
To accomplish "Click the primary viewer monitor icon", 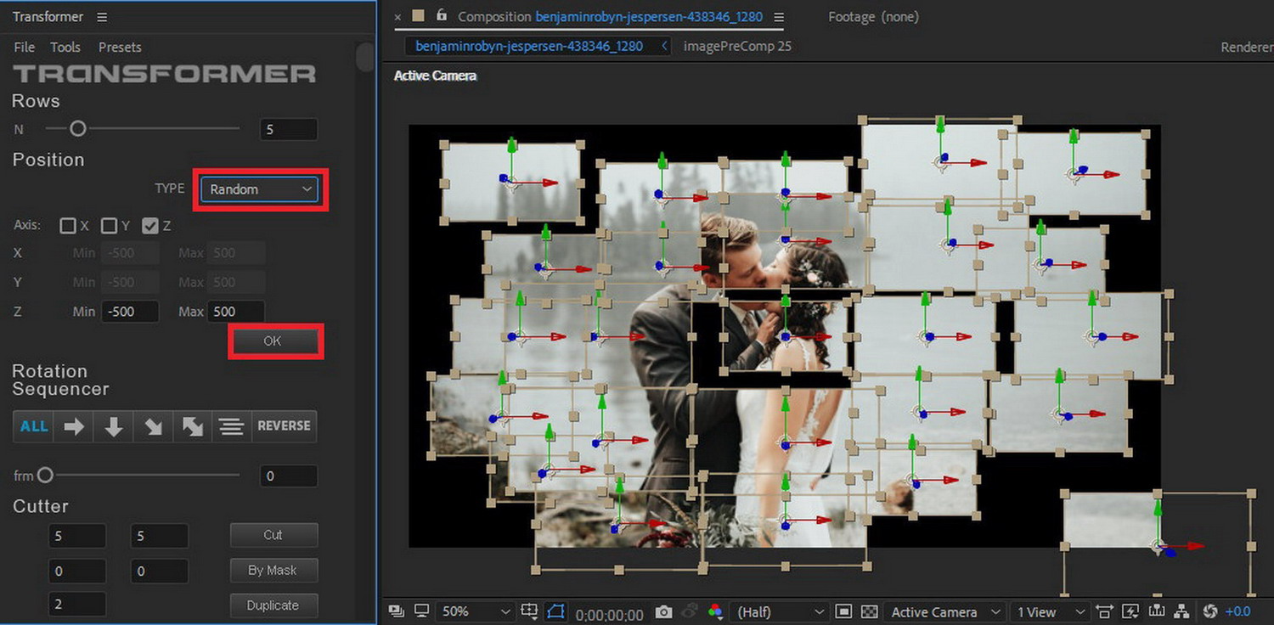I will click(421, 611).
